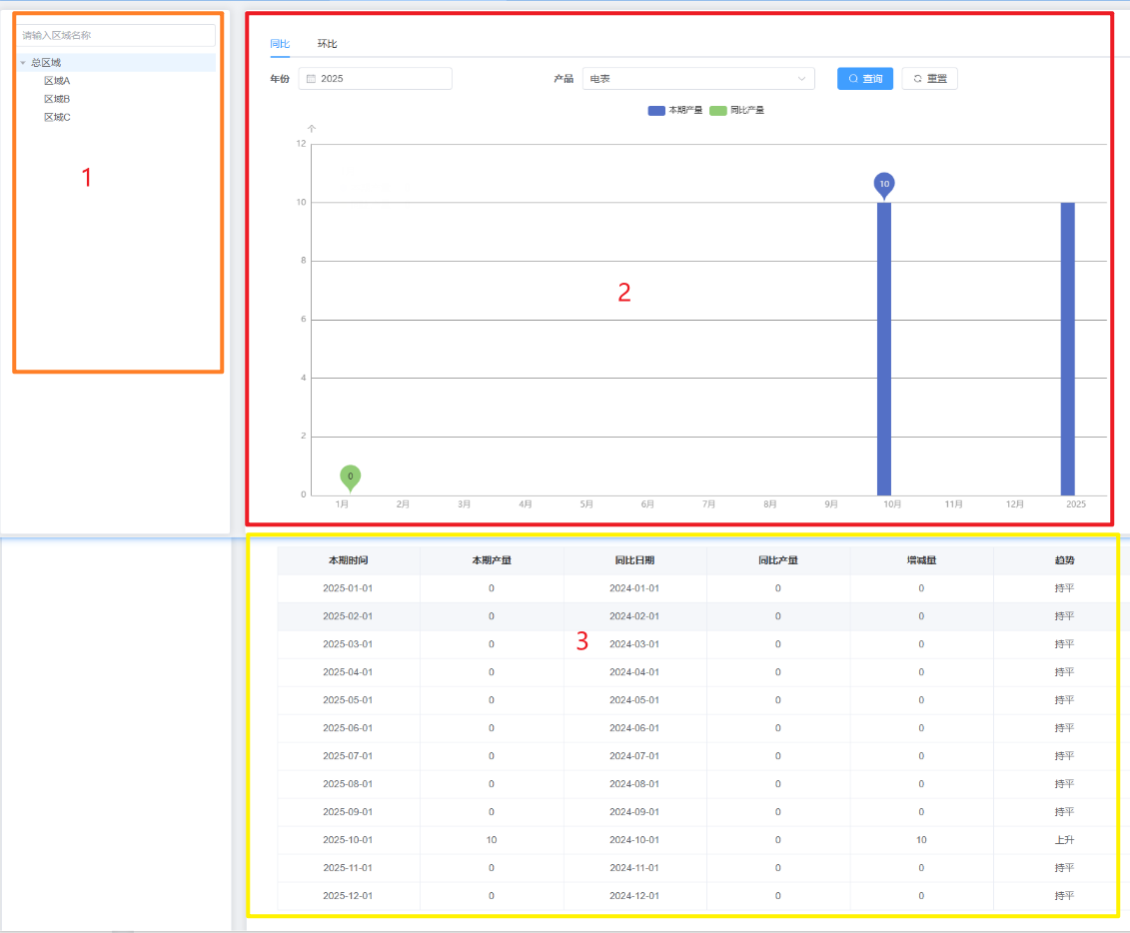
Task: Click the 同比产量 column header
Action: coord(777,560)
